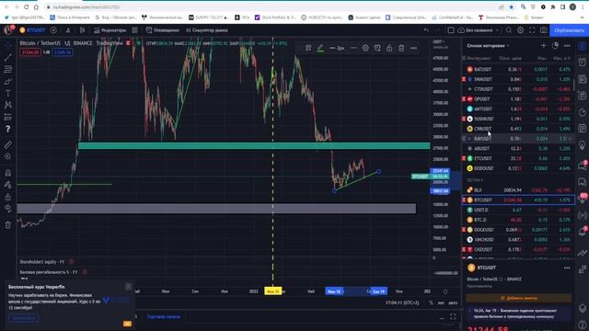This screenshot has width=589, height=331.
Task: Toggle percent scale on price axis
Action: click(431, 302)
